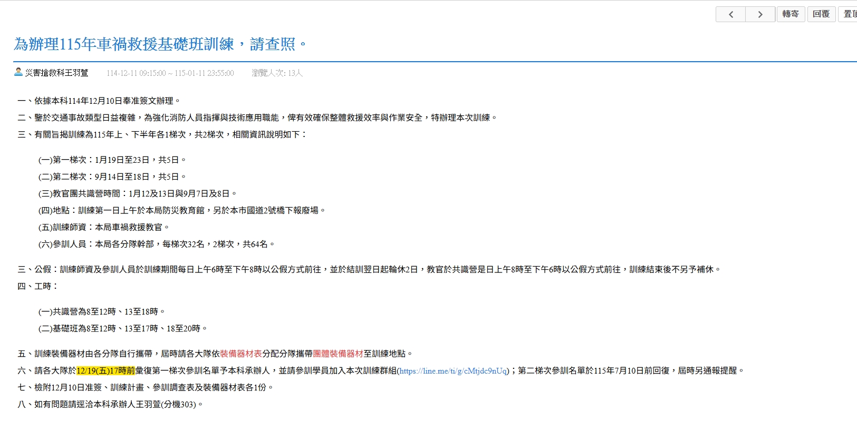Go to the previous announcement arrow

pyautogui.click(x=730, y=14)
